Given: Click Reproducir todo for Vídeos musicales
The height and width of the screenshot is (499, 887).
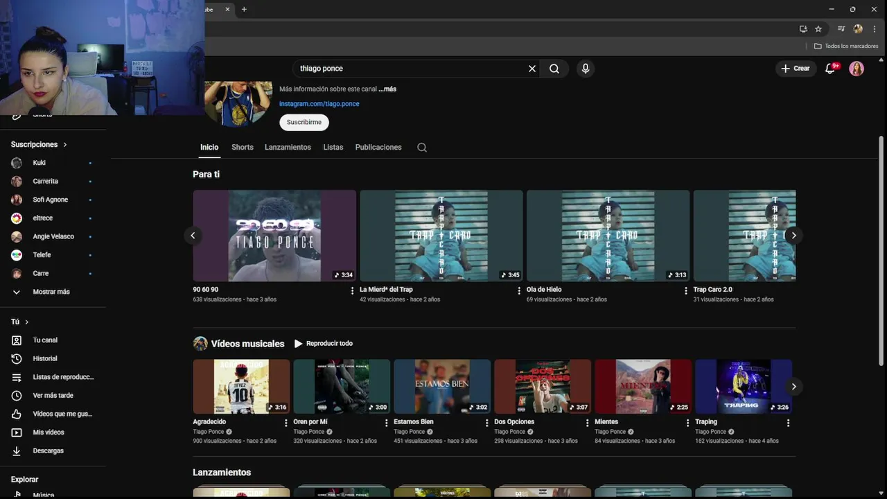Looking at the screenshot, I should coord(324,344).
